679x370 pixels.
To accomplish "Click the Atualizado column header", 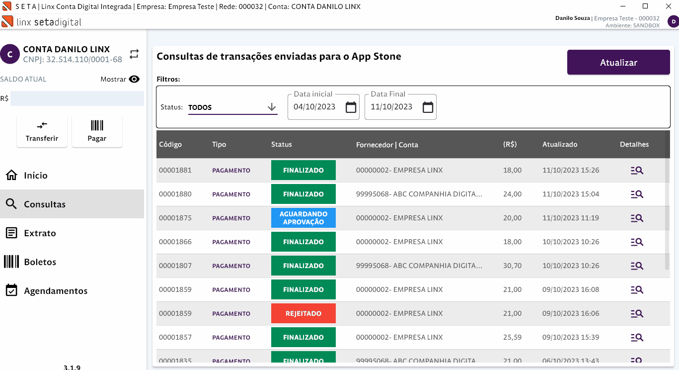I will (560, 145).
